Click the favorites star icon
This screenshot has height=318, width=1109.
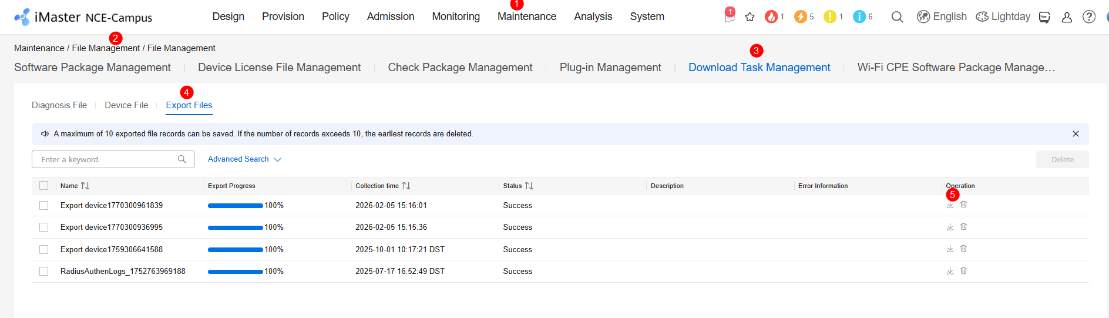(x=750, y=17)
